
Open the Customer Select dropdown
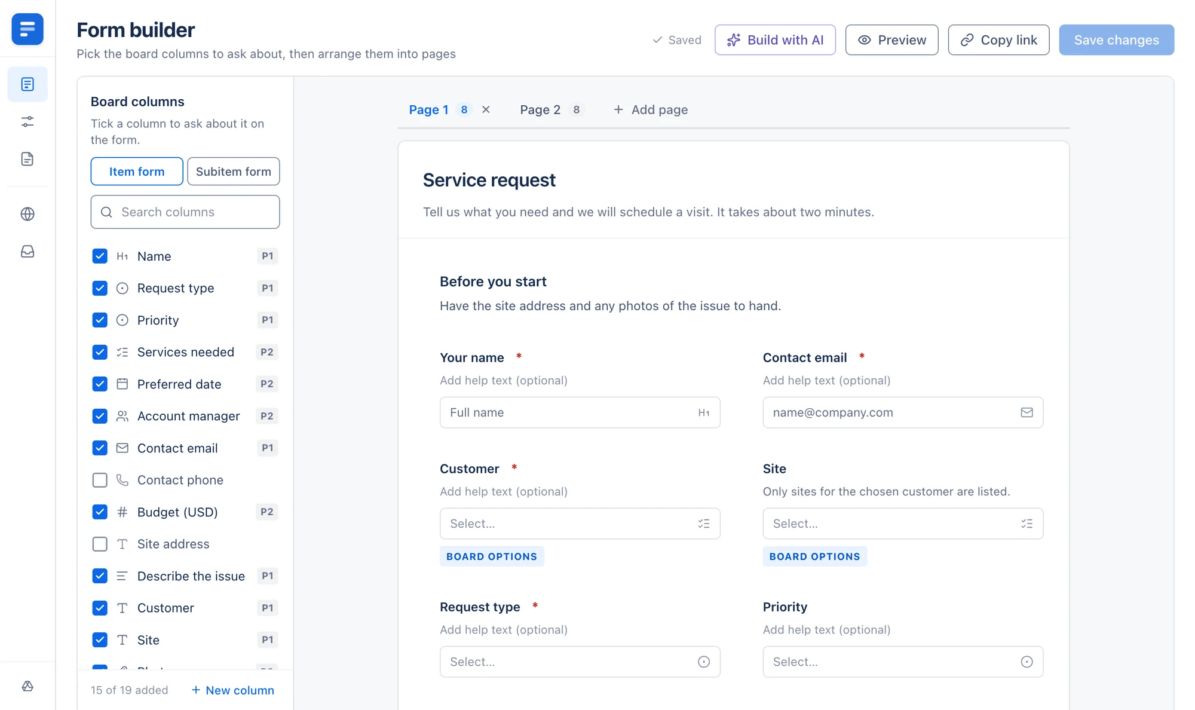[x=580, y=524]
